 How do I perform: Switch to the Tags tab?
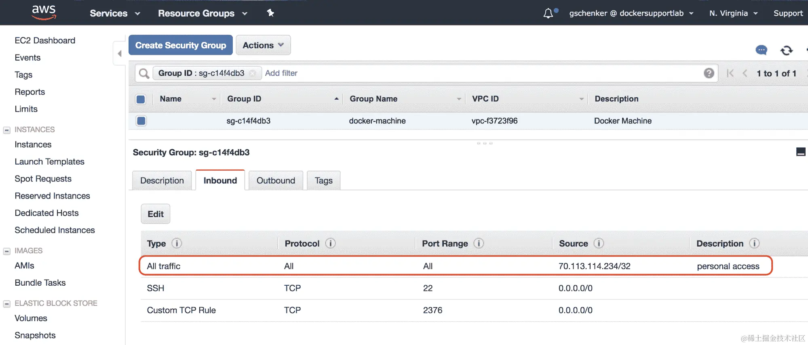pos(324,180)
